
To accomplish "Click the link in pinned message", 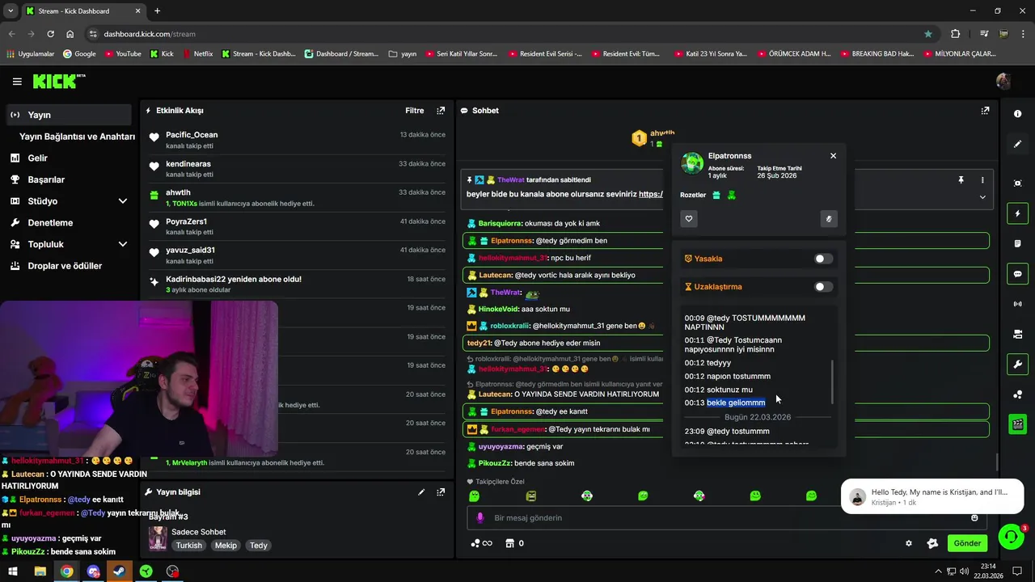I will pos(651,195).
